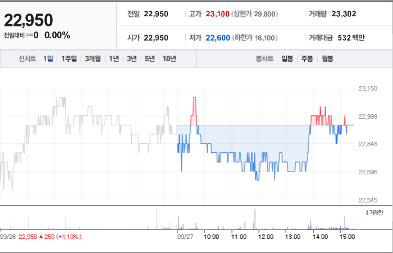This screenshot has width=393, height=253.
Task: View the 10년 line chart
Action: pos(170,58)
